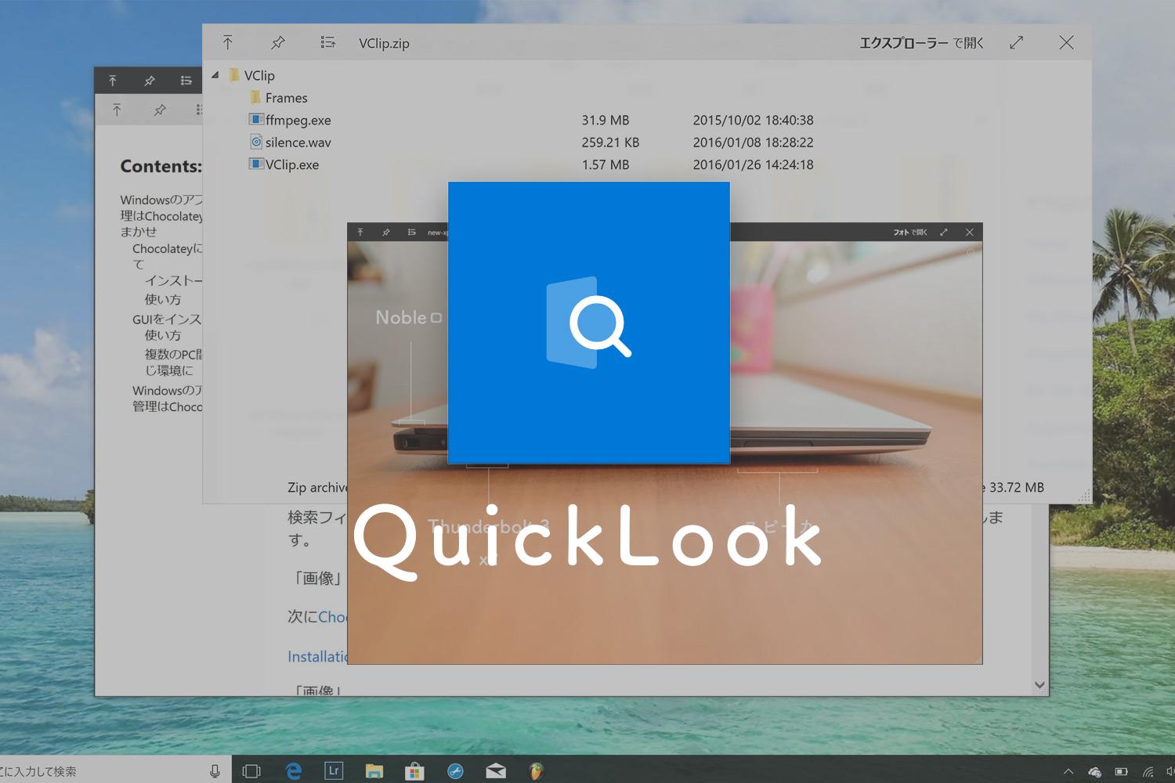Pin the VClip.zip preview window
Image resolution: width=1175 pixels, height=783 pixels.
(278, 42)
